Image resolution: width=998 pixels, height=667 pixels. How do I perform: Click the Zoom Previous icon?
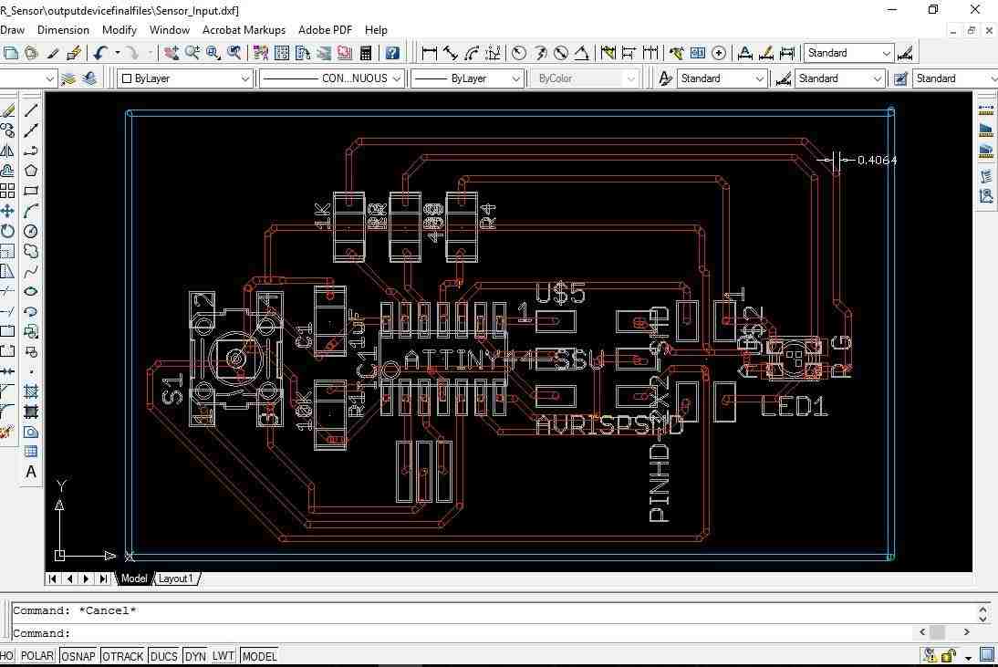(234, 53)
